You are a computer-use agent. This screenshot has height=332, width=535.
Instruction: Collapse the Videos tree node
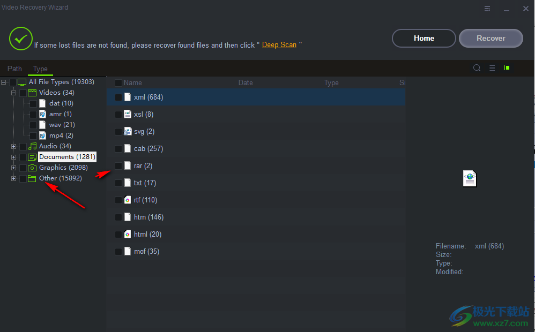click(x=13, y=93)
